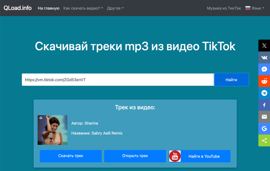Expand Другое dropdown menu

point(115,8)
